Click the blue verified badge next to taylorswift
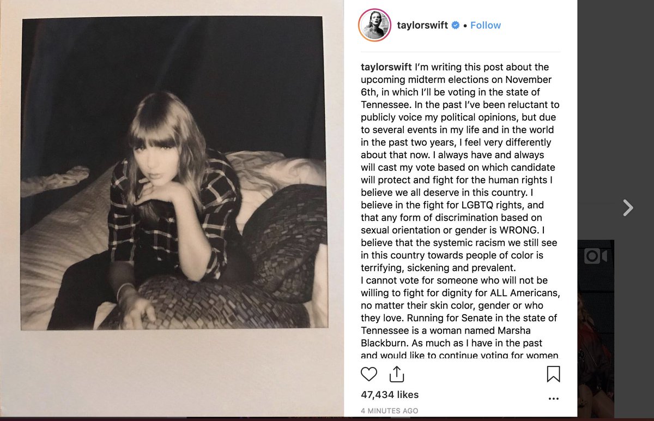The image size is (654, 421). coord(455,25)
